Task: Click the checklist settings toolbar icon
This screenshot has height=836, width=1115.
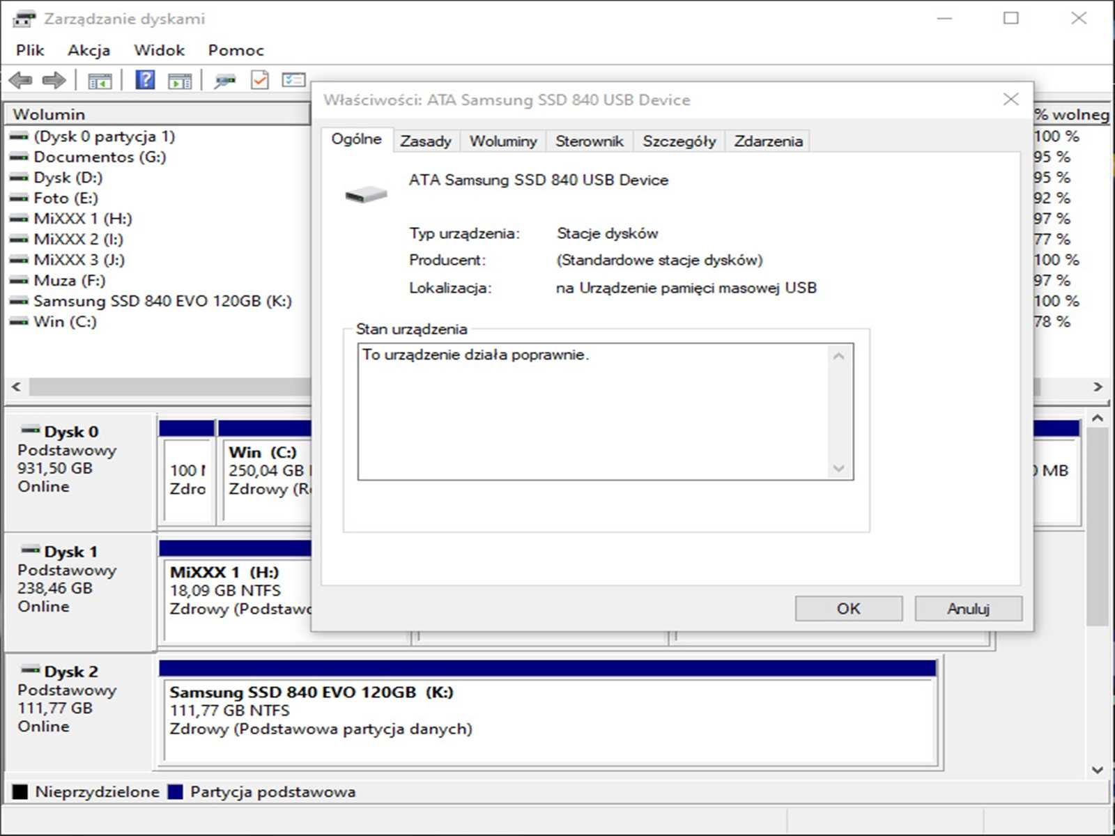Action: pyautogui.click(x=293, y=80)
